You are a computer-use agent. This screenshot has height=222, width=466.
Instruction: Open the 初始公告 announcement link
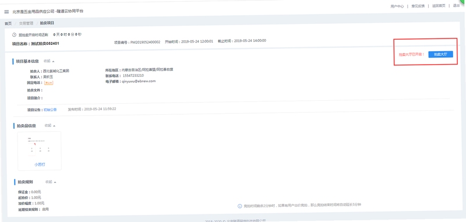click(50, 110)
